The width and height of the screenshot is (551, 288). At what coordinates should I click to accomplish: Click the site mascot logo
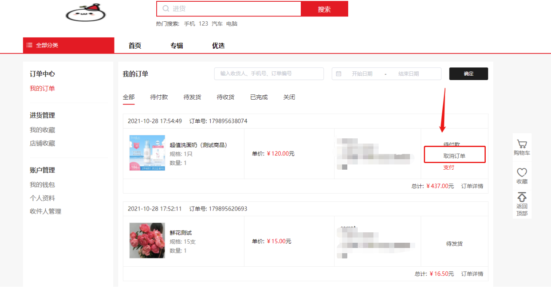83,13
